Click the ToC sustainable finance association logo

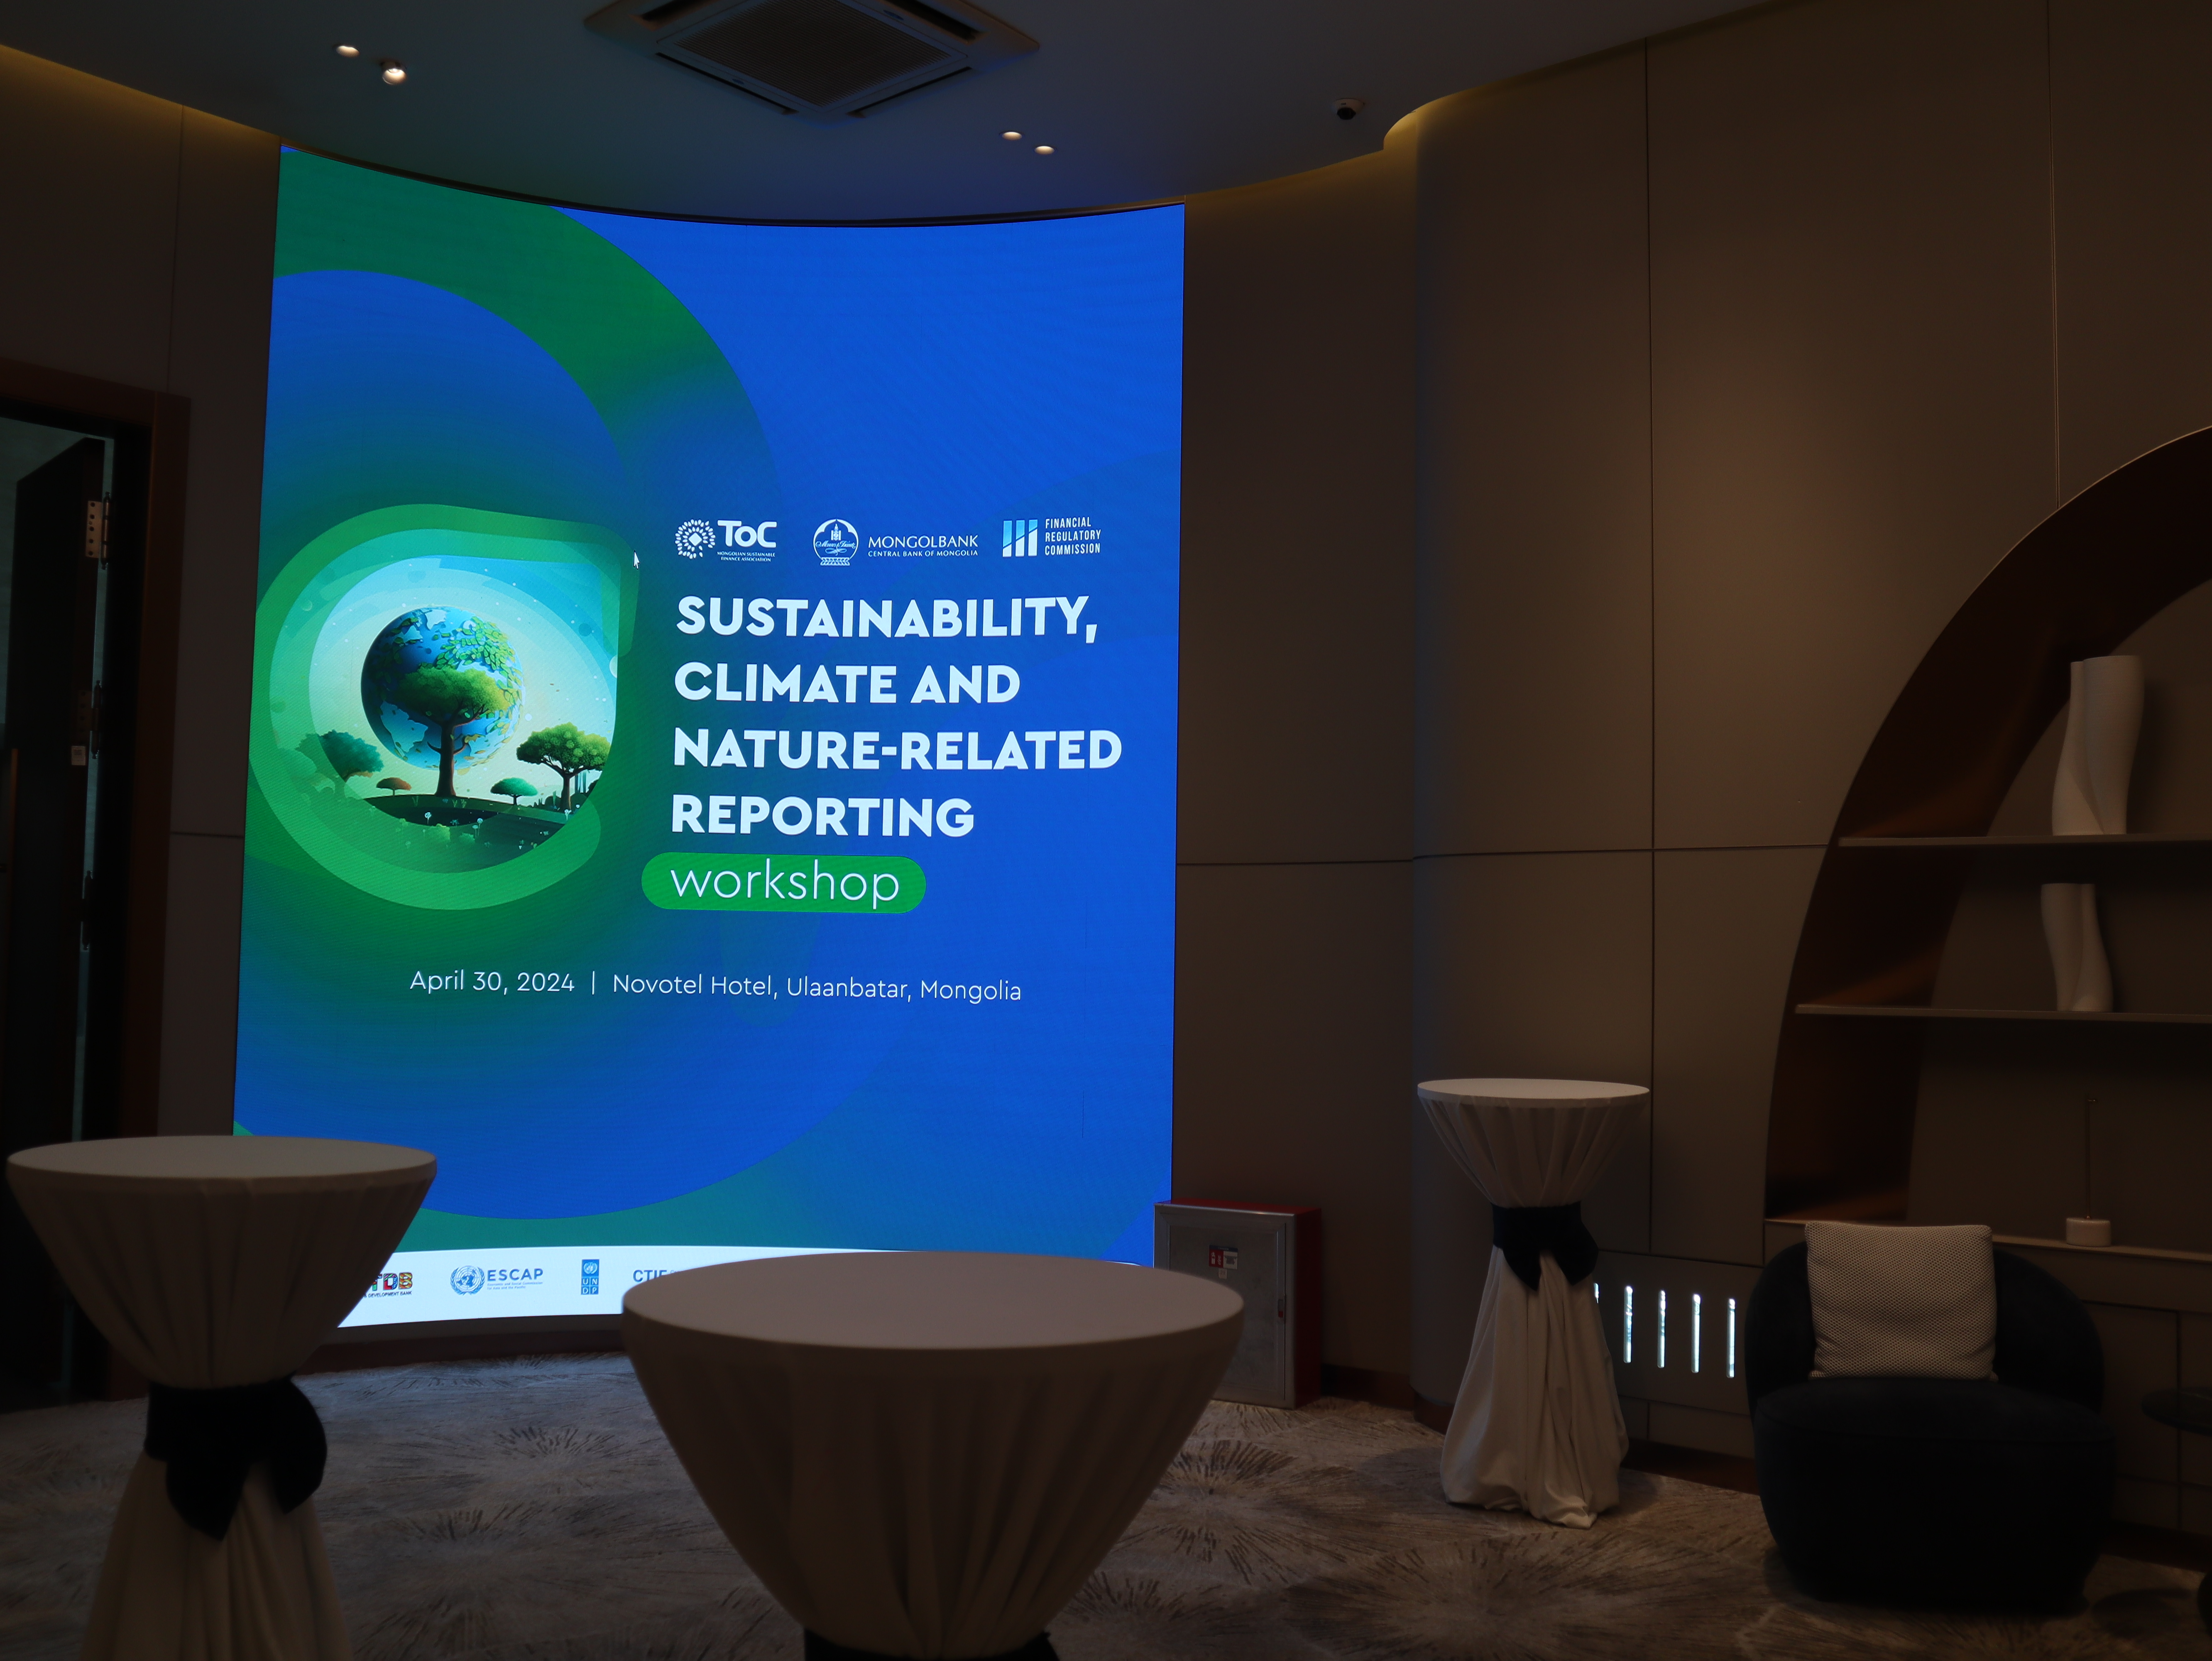click(x=727, y=539)
